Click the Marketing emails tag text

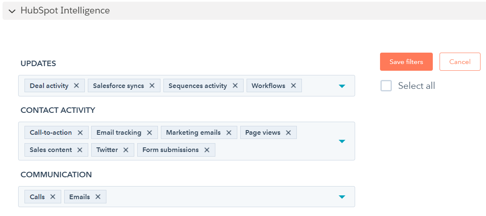coord(193,133)
